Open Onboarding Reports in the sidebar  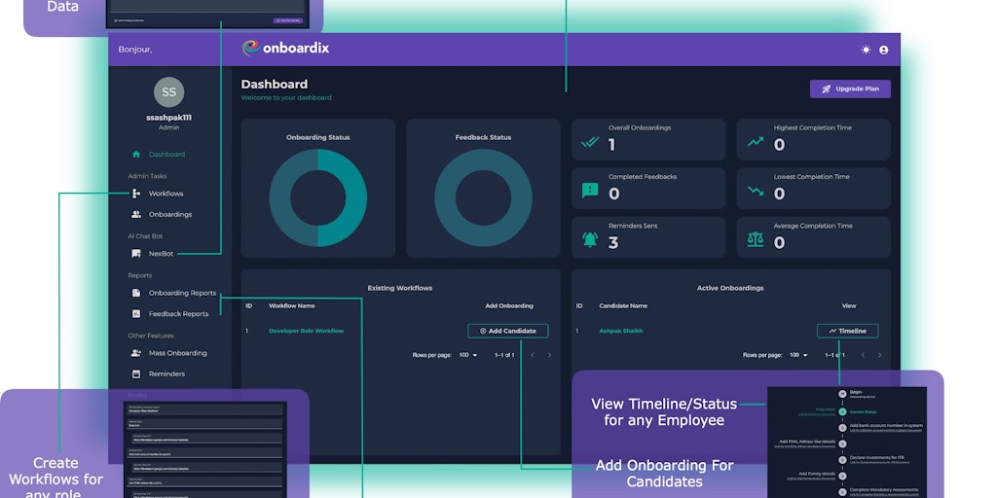[182, 293]
